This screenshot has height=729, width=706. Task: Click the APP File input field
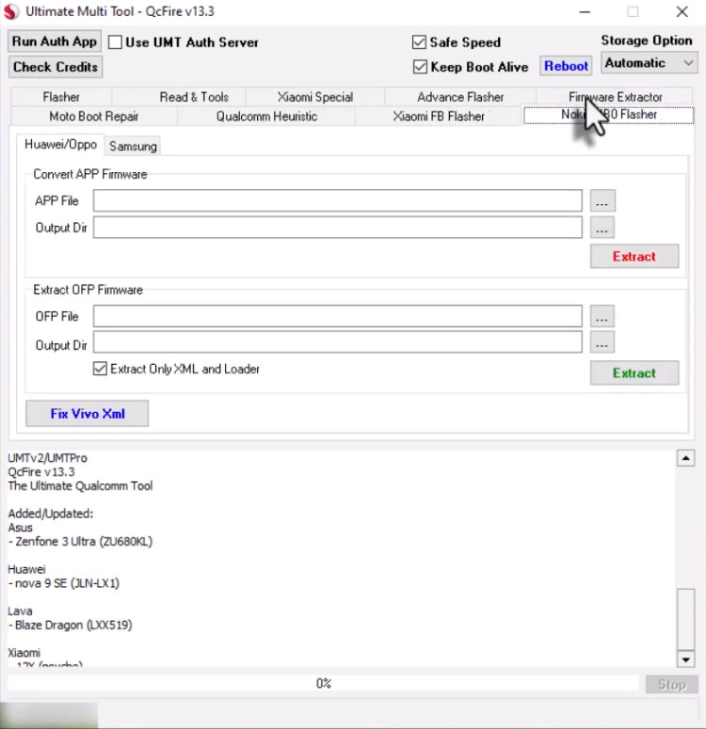click(337, 200)
